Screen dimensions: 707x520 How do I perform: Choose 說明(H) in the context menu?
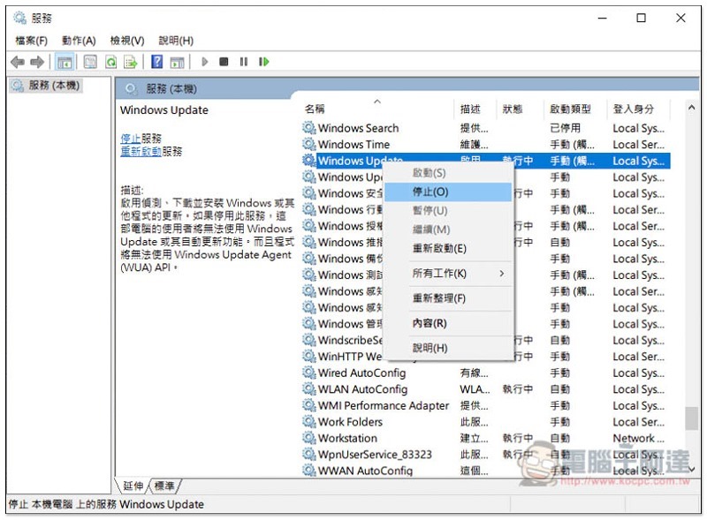[448, 349]
